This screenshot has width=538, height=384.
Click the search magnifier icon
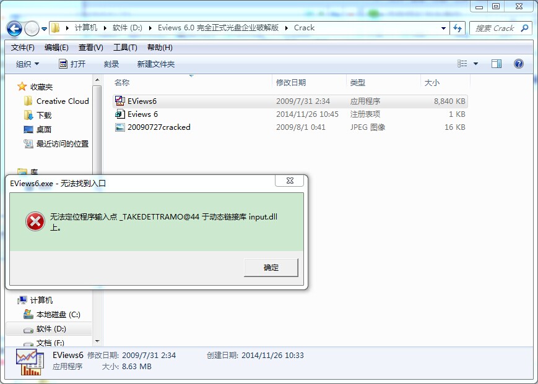[x=524, y=28]
